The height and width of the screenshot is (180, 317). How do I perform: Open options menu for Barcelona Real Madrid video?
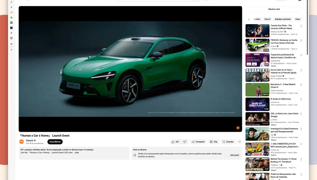pos(301,85)
